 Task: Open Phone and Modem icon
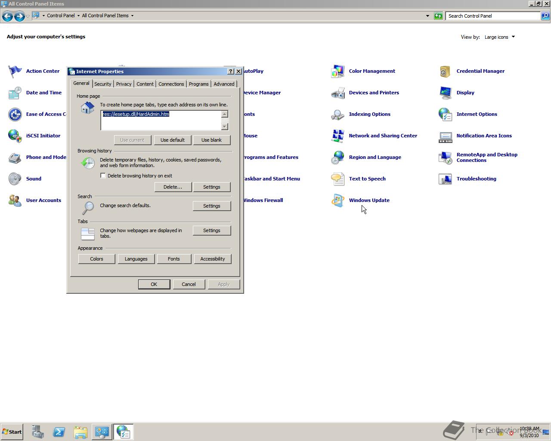pyautogui.click(x=15, y=157)
